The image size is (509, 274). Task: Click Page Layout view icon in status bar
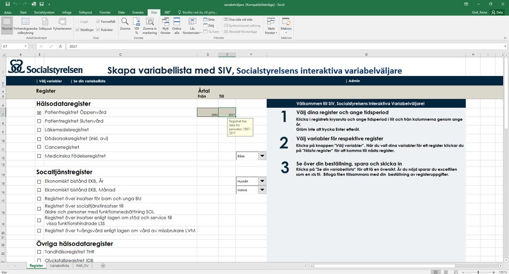[446, 272]
